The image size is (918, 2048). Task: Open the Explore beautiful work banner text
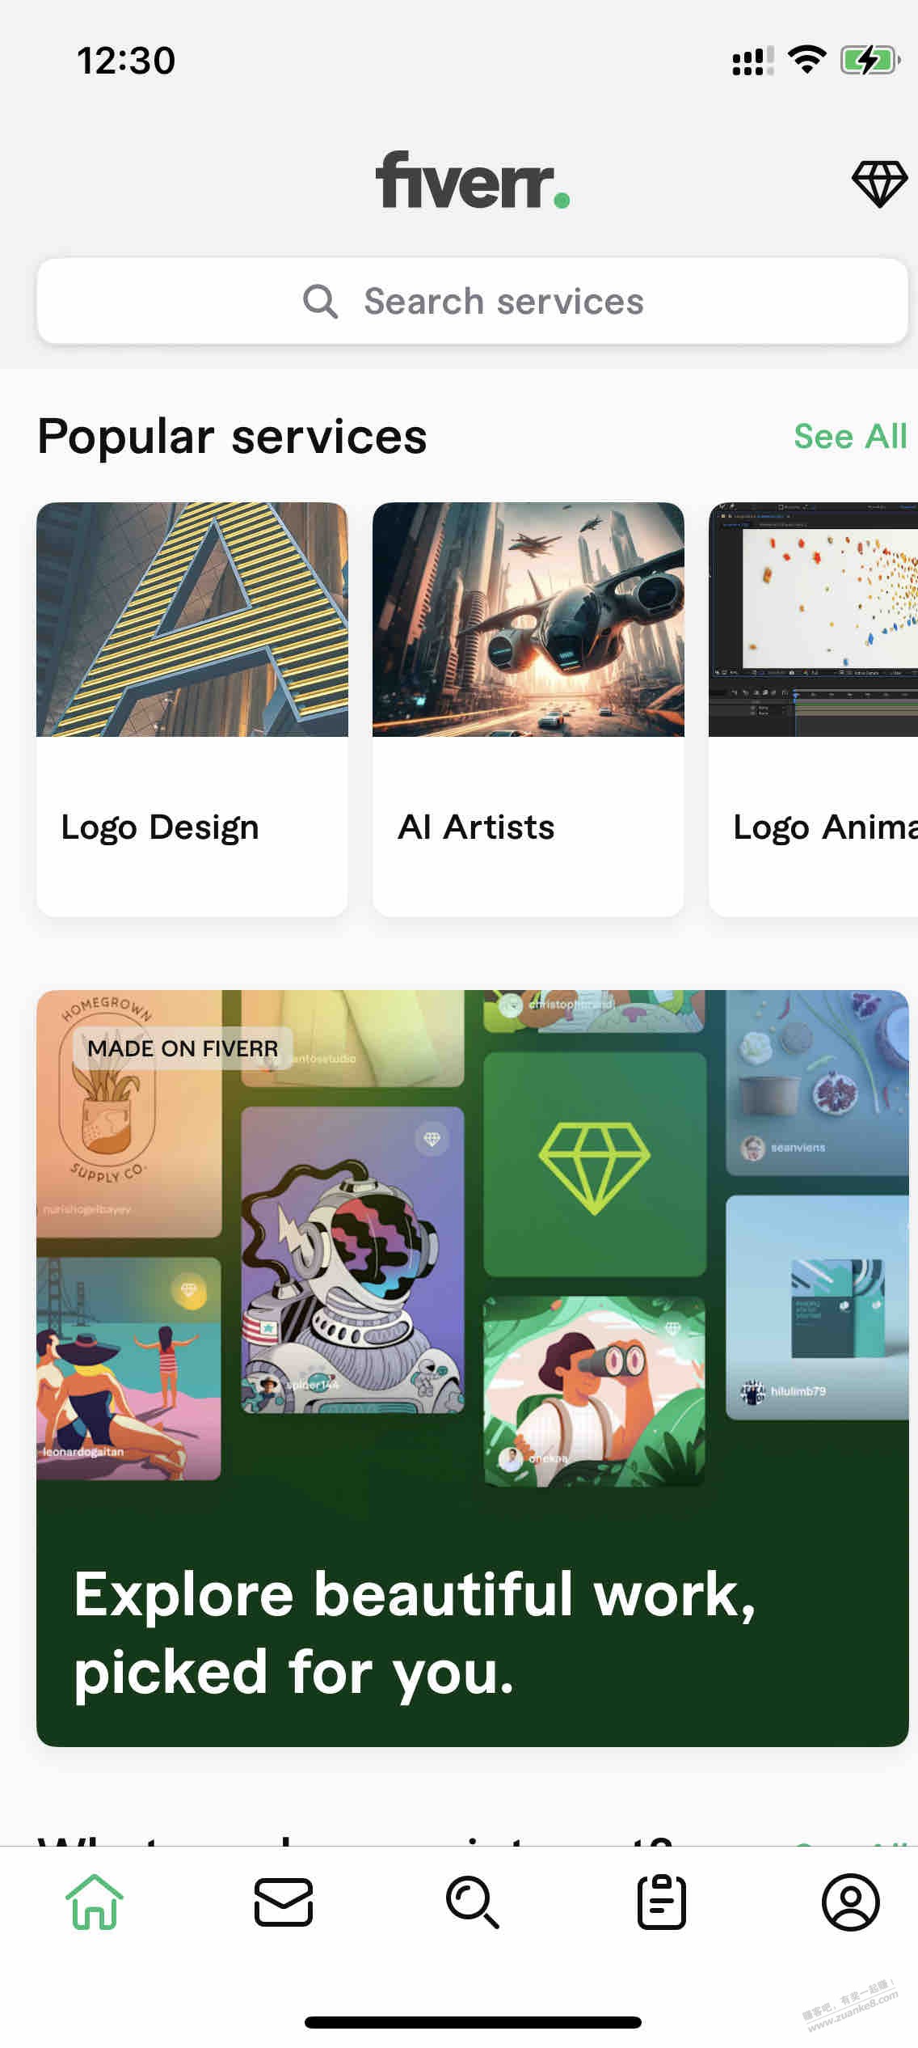(x=415, y=1632)
